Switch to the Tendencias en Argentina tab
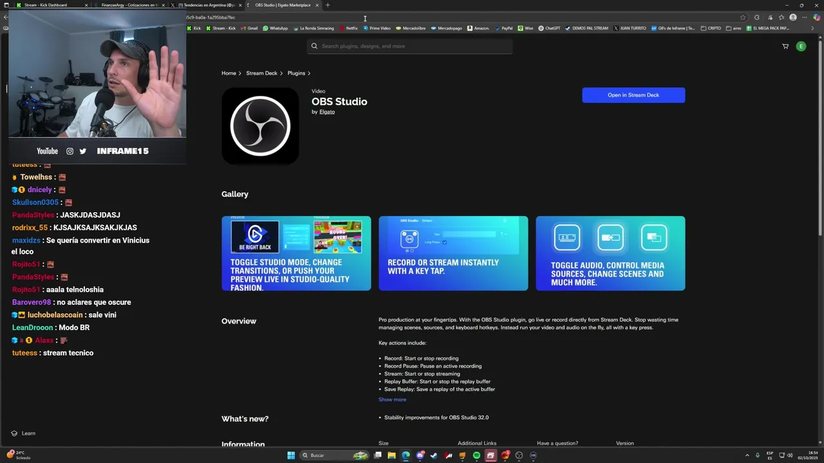 tap(206, 5)
